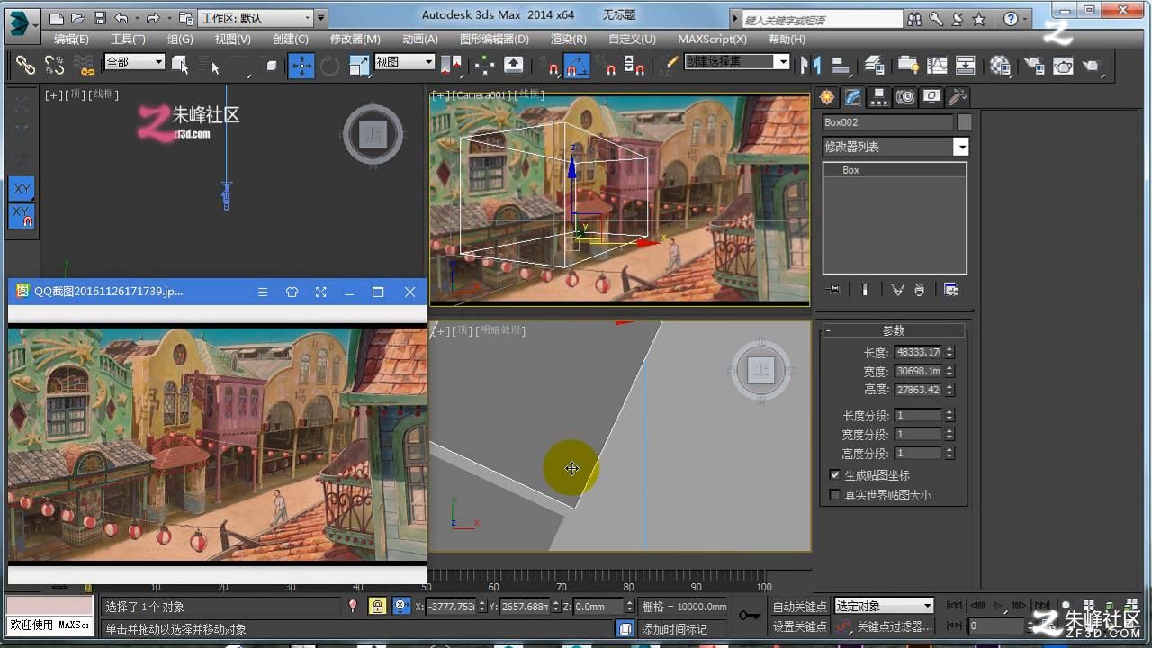Screen dimensions: 1152x648
Task: Undo the last action
Action: pos(121,18)
